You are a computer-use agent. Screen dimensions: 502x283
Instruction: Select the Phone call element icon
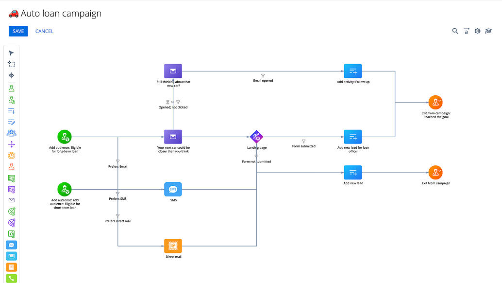tap(11, 278)
